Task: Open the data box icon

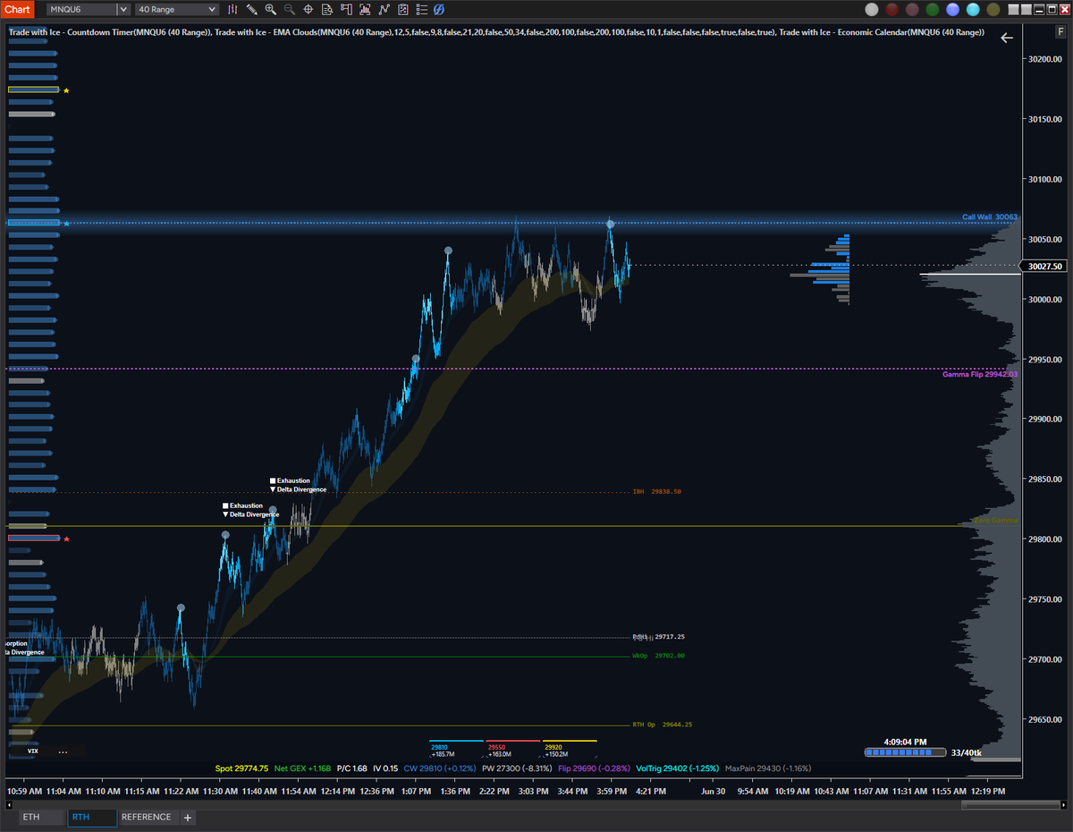Action: click(x=327, y=9)
